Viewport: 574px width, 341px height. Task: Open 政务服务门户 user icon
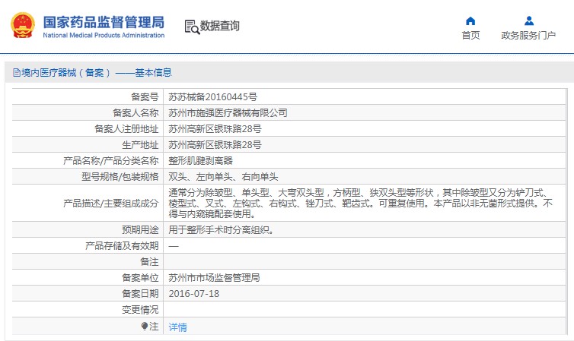pyautogui.click(x=528, y=21)
